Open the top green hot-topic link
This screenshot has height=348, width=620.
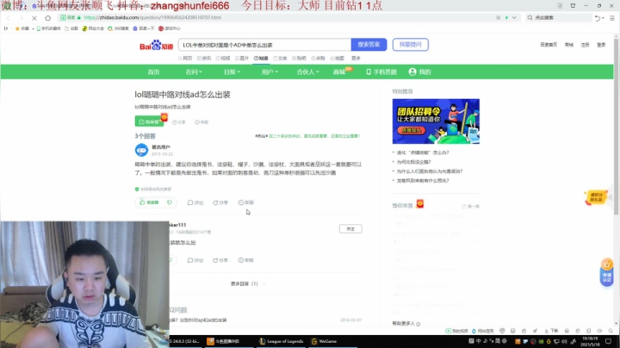314,136
